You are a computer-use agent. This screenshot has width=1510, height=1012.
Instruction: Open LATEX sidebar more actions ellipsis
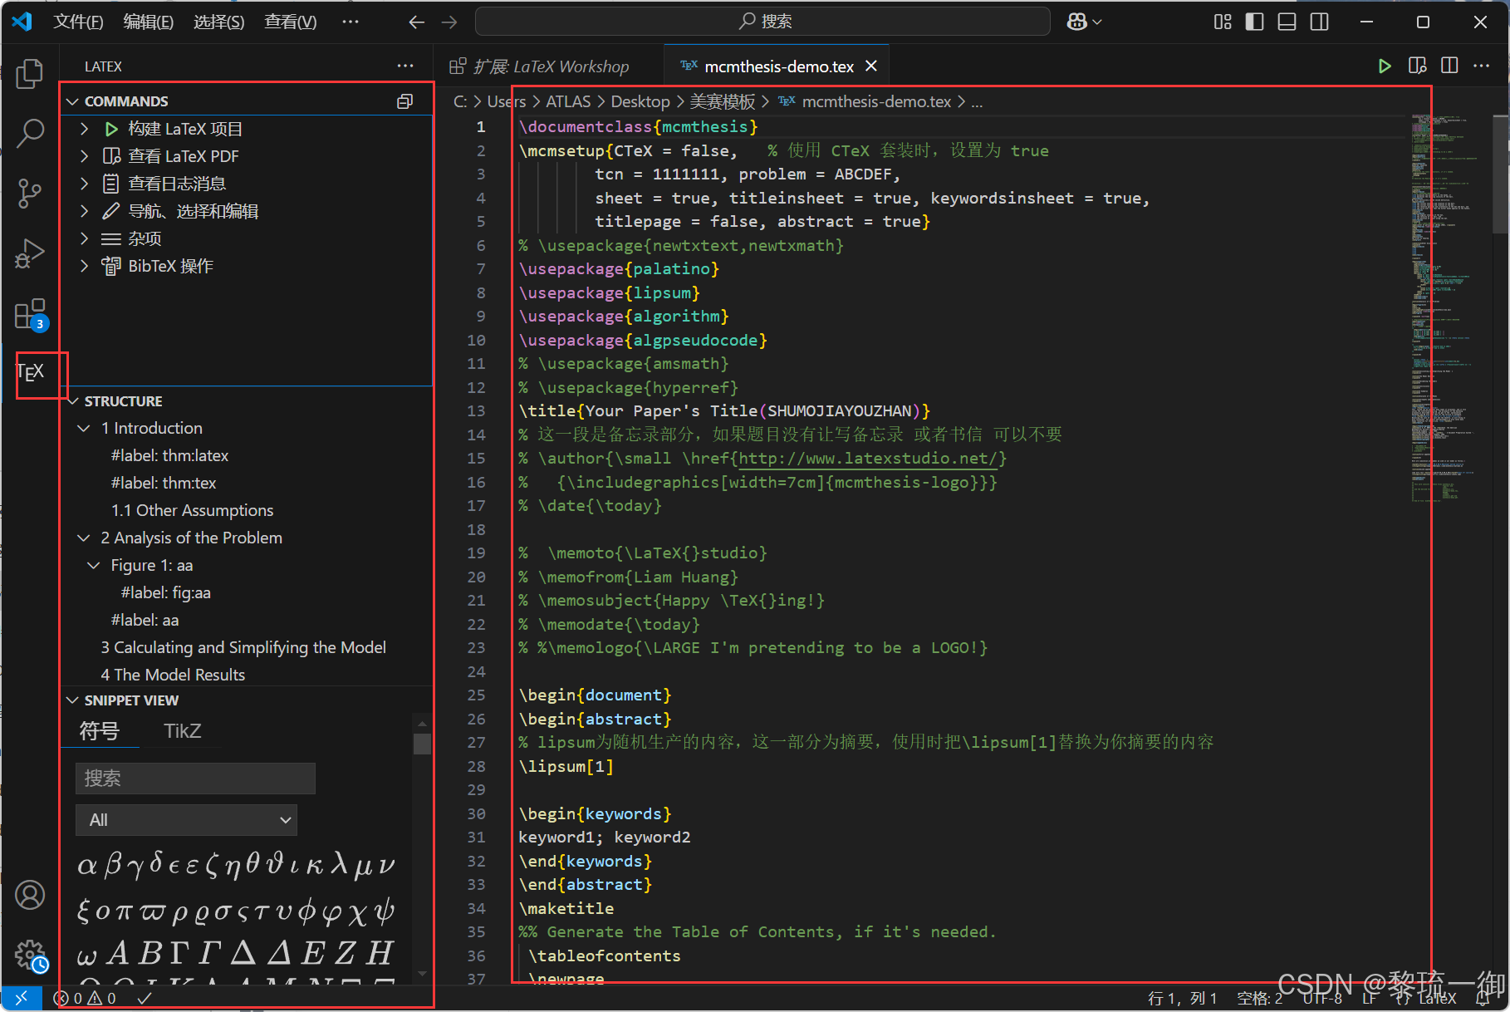405,66
